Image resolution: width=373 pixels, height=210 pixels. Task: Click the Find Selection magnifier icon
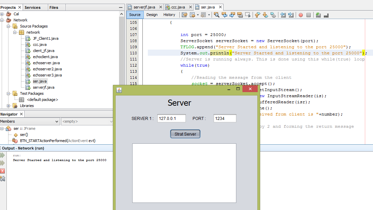tap(216, 15)
